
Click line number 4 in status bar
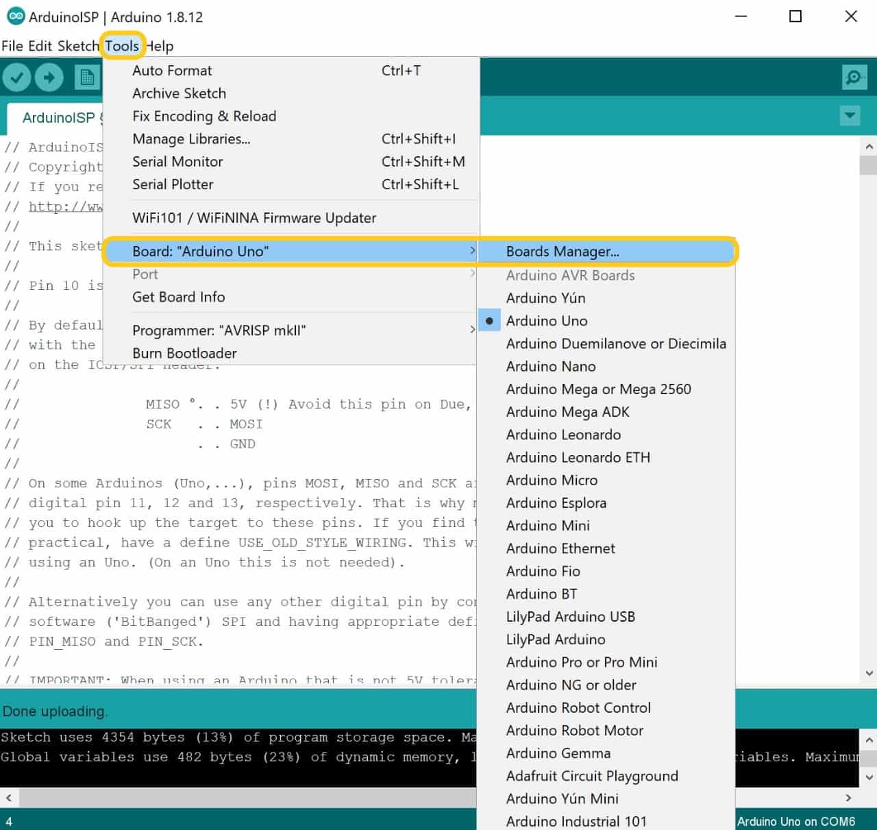9,821
